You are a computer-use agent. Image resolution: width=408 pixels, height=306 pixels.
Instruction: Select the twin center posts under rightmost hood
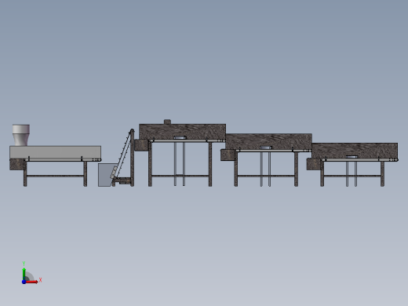352,173
